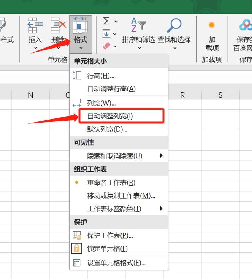252x279 pixels.
Task: Click the Clear eraser icon
Action: tap(106, 46)
